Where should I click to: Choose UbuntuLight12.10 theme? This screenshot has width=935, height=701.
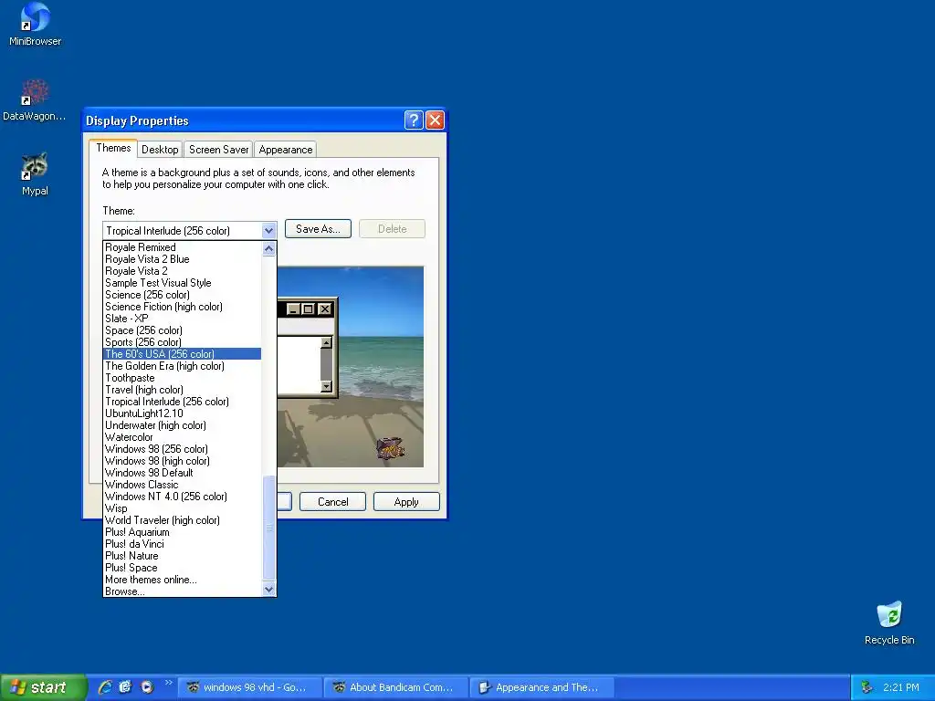(183, 413)
